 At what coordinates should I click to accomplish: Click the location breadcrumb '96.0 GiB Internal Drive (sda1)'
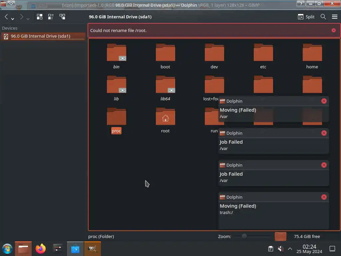tap(120, 17)
